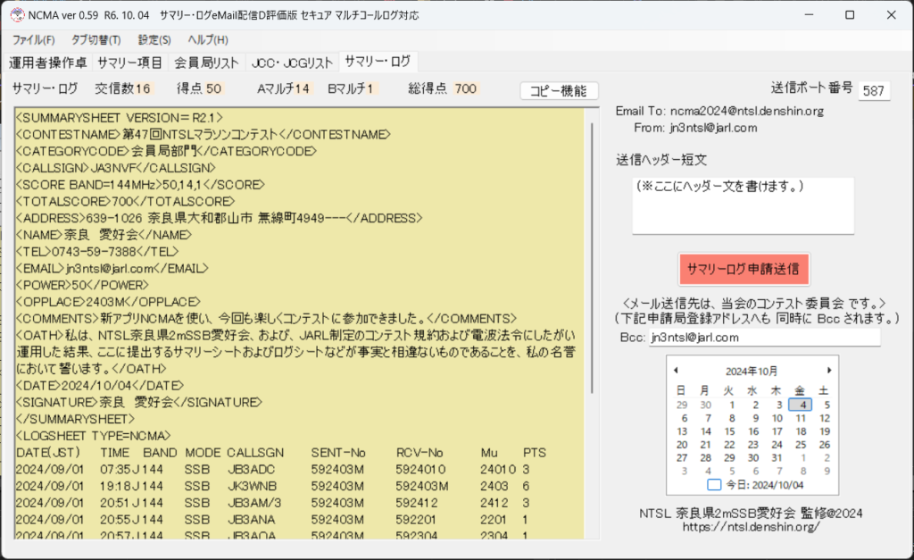Viewport: 914px width, 560px height.
Task: Click the summary log vertical scrollbar
Action: click(x=592, y=268)
